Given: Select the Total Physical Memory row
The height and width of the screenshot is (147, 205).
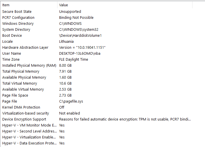Looking at the screenshot, I should pos(21,72).
